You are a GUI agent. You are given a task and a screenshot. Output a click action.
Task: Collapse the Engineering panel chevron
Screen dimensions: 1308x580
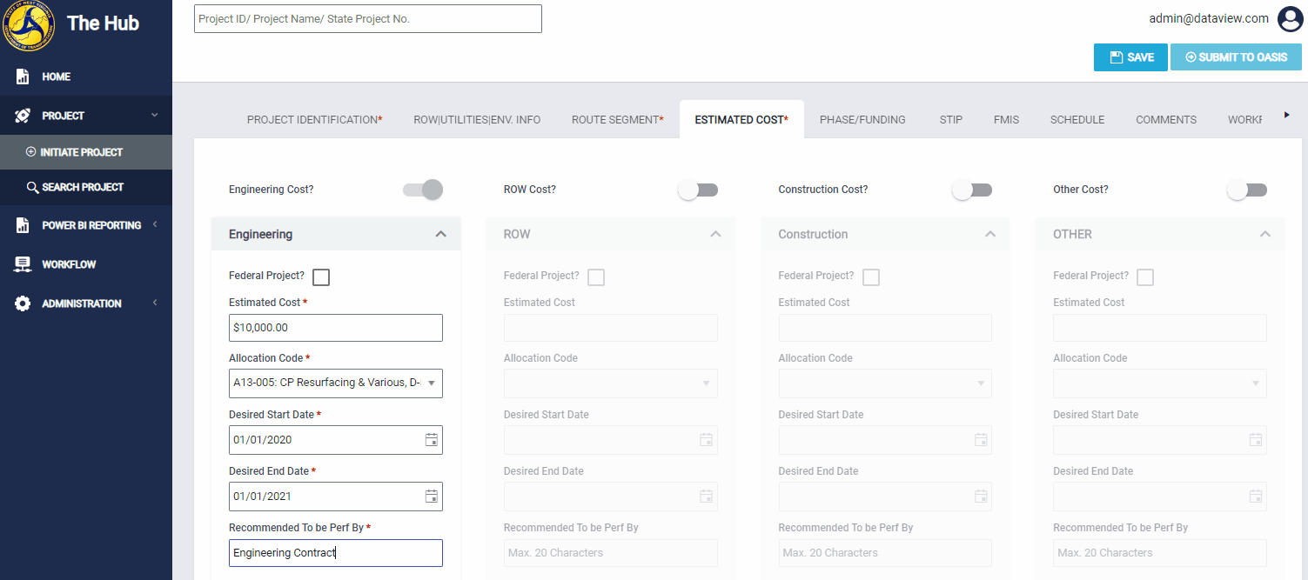coord(440,234)
